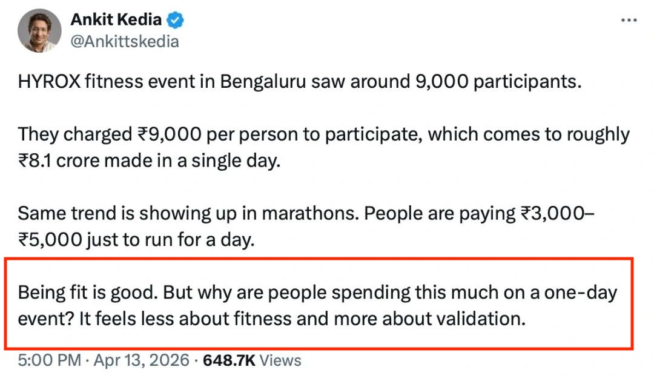
Task: Click the Views label beside the count
Action: [x=280, y=360]
